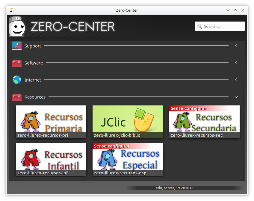Screen dimensions: 254x201
Task: Click the Zero-Center mascot logo
Action: pos(17,26)
